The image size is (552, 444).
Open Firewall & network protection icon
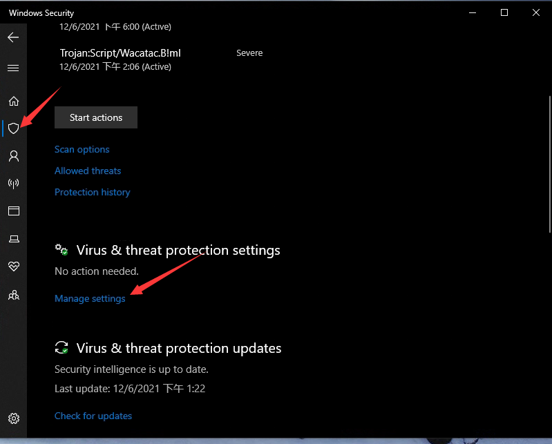(13, 184)
